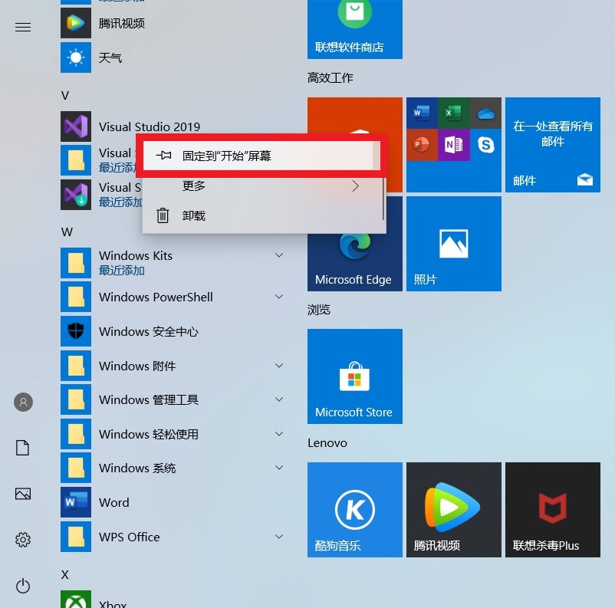Expand the 更多 submenu arrow
The width and height of the screenshot is (615, 608).
(x=355, y=186)
